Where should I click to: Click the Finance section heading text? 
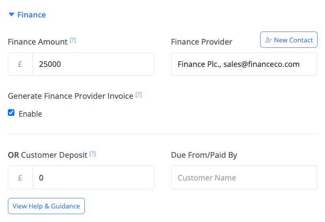click(31, 15)
